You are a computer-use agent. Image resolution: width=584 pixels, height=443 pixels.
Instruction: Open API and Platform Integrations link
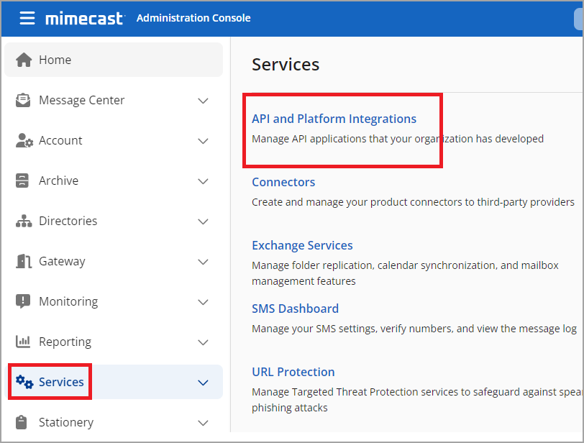tap(334, 119)
